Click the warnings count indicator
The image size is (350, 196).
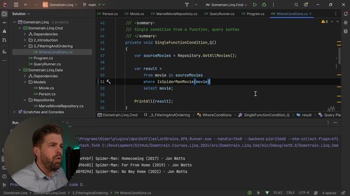[x=324, y=22]
